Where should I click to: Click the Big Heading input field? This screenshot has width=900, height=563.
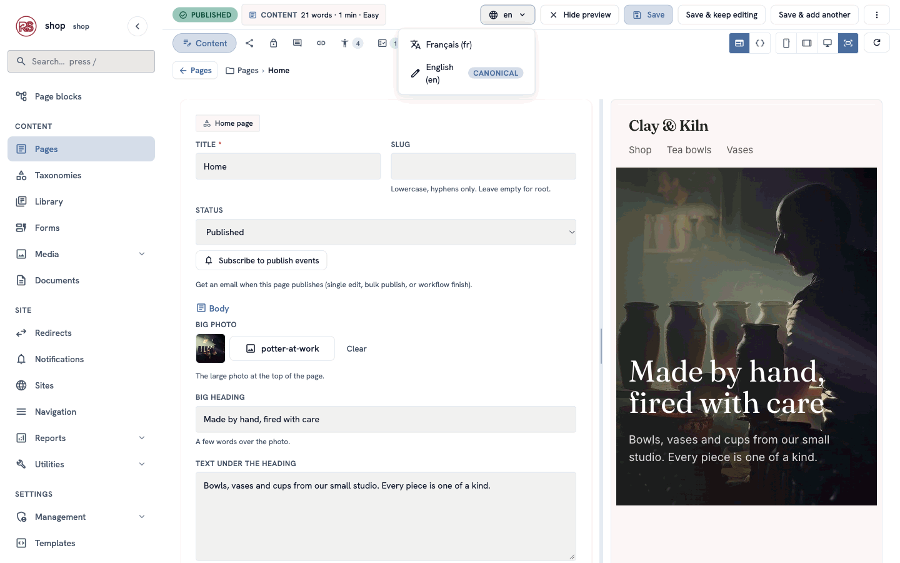[x=386, y=419]
